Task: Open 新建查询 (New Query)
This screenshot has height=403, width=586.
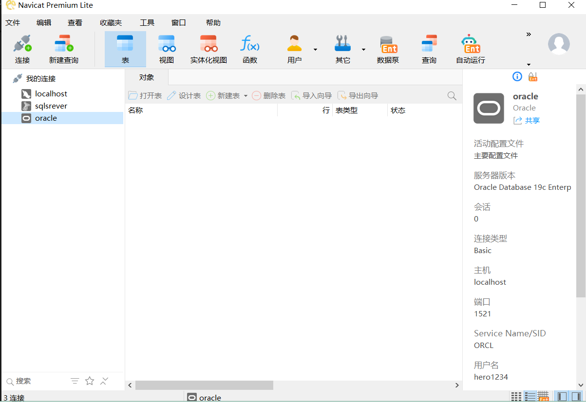Action: tap(64, 49)
